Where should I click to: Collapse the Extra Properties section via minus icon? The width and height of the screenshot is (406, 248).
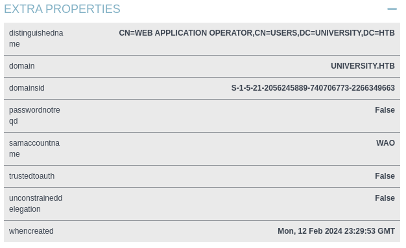(392, 9)
